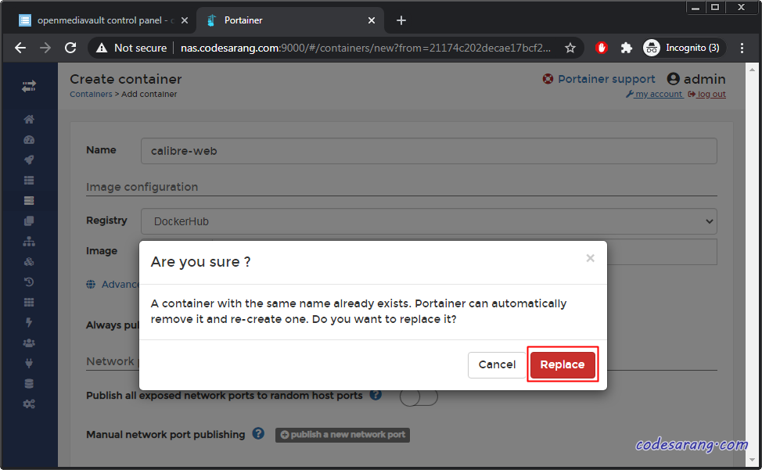This screenshot has width=762, height=470.
Task: Reload the current browser page
Action: pos(70,48)
